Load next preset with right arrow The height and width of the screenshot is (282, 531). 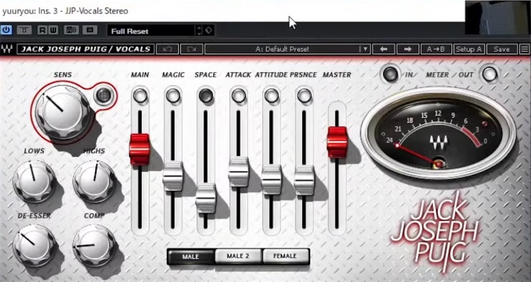coord(408,49)
